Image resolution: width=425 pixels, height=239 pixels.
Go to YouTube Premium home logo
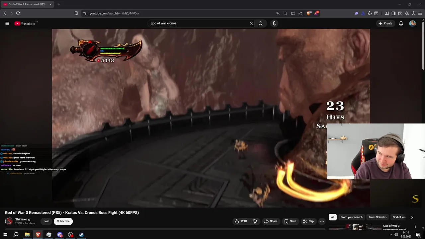pos(25,23)
